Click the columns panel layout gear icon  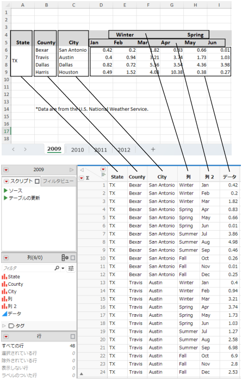point(65,257)
